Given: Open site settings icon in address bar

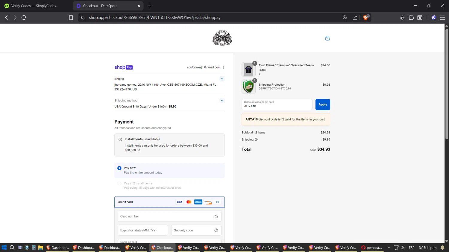Looking at the screenshot, I should coord(83,18).
